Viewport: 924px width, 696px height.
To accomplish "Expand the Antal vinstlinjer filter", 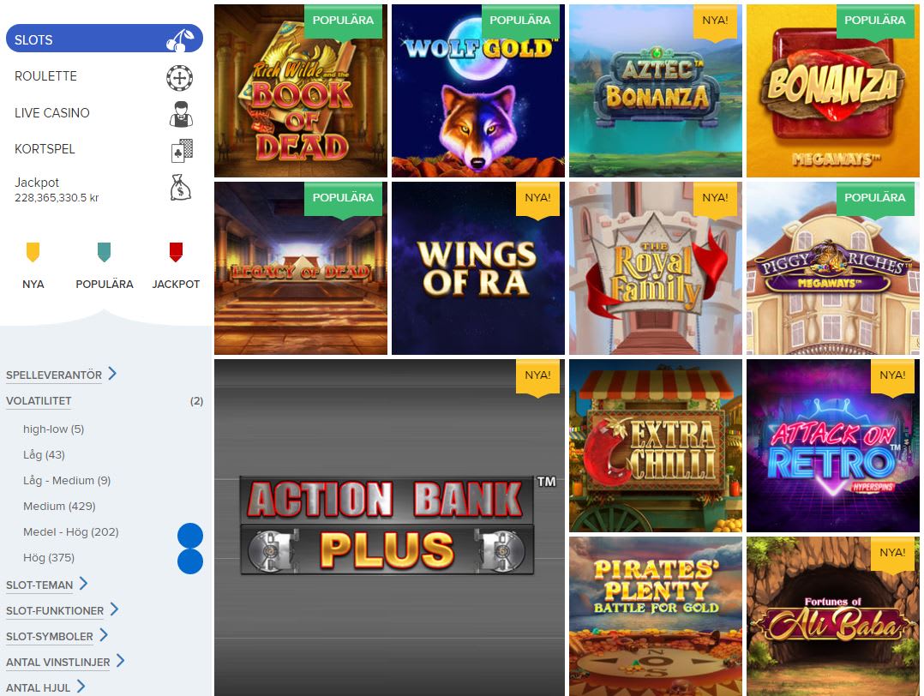I will (x=65, y=662).
